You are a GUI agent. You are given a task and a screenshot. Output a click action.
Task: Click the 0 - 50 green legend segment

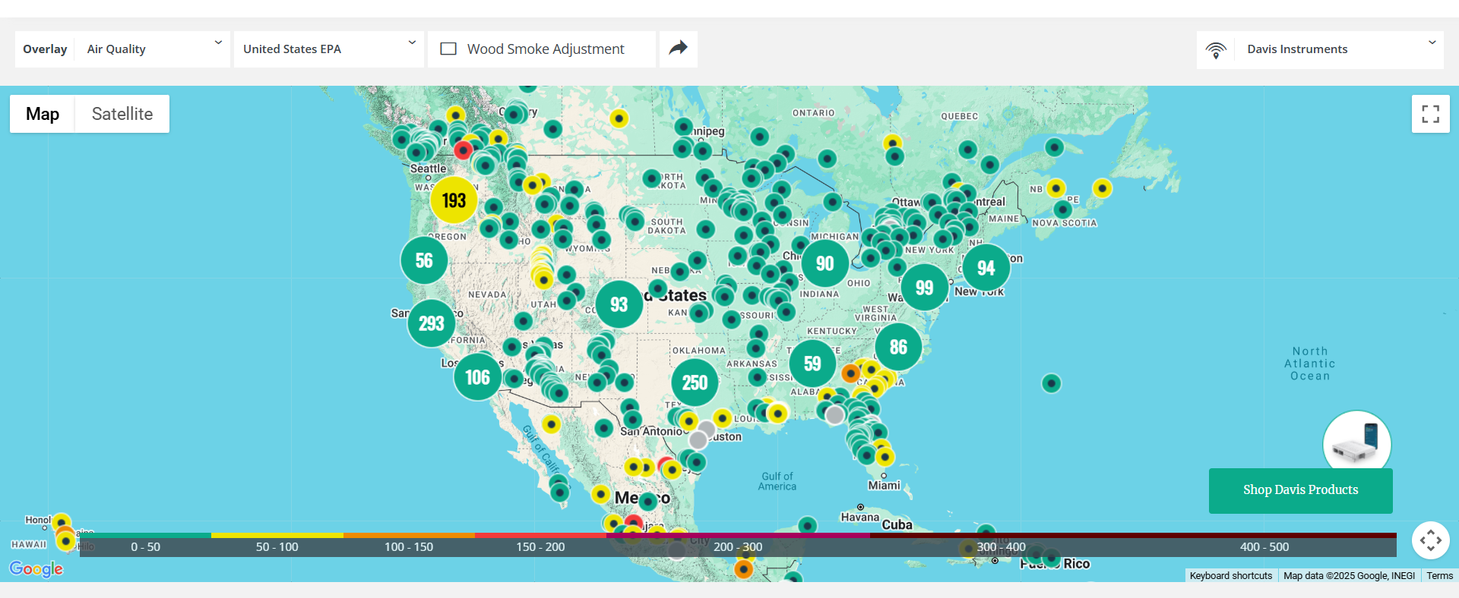click(x=145, y=545)
